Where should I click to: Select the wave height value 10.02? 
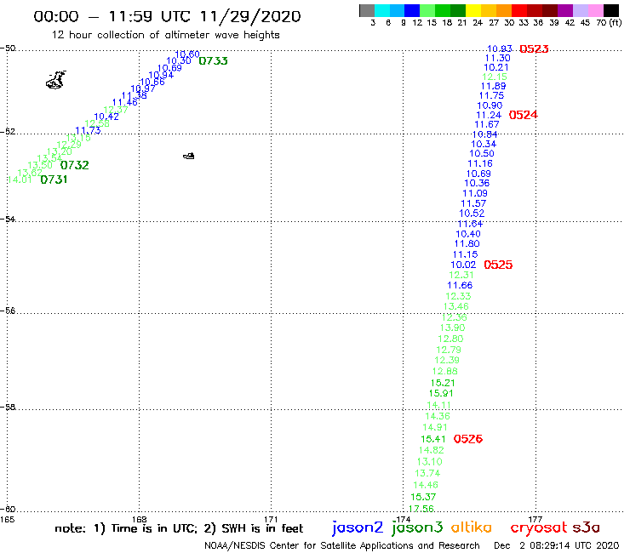pos(463,265)
